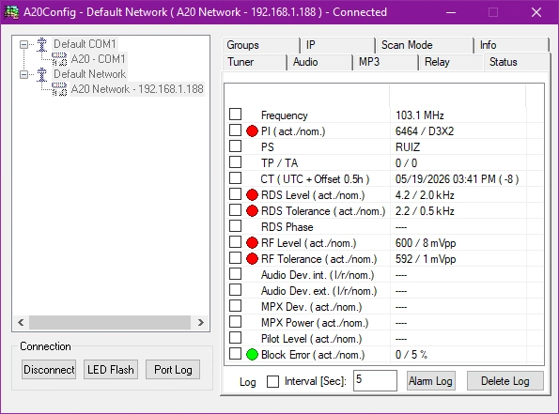Screen dimensions: 559x414
Task: Click the Disconnect button
Action: pyautogui.click(x=49, y=370)
